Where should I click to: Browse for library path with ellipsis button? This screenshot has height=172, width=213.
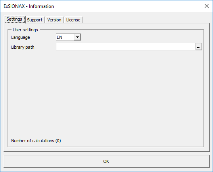tap(199, 47)
